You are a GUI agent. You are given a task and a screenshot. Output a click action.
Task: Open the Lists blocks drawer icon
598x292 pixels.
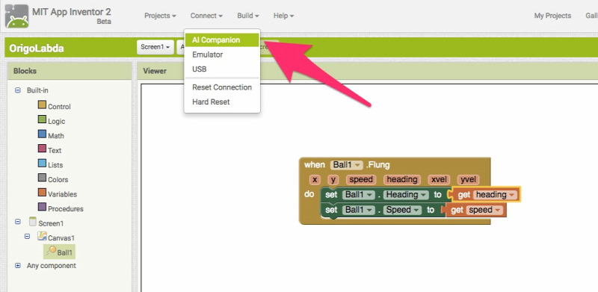point(42,163)
